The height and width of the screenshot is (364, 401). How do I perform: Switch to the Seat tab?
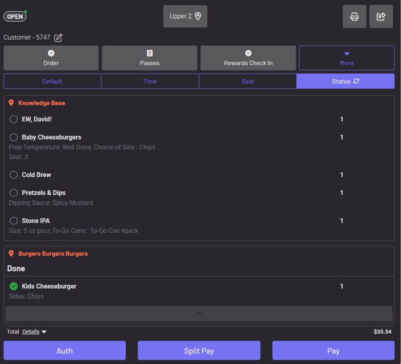(248, 81)
